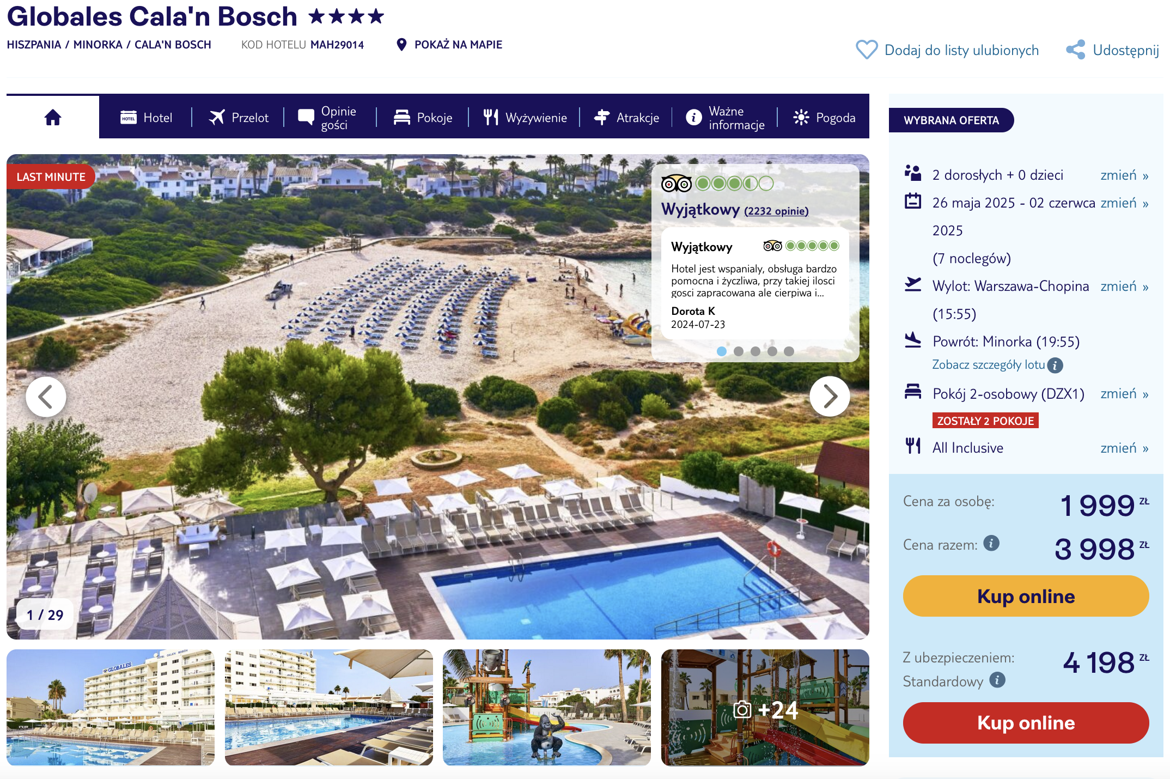This screenshot has height=779, width=1170.
Task: Open info icon next to Cena razem
Action: point(991,543)
